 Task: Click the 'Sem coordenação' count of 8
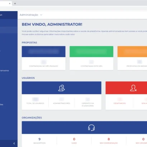coord(109,141)
